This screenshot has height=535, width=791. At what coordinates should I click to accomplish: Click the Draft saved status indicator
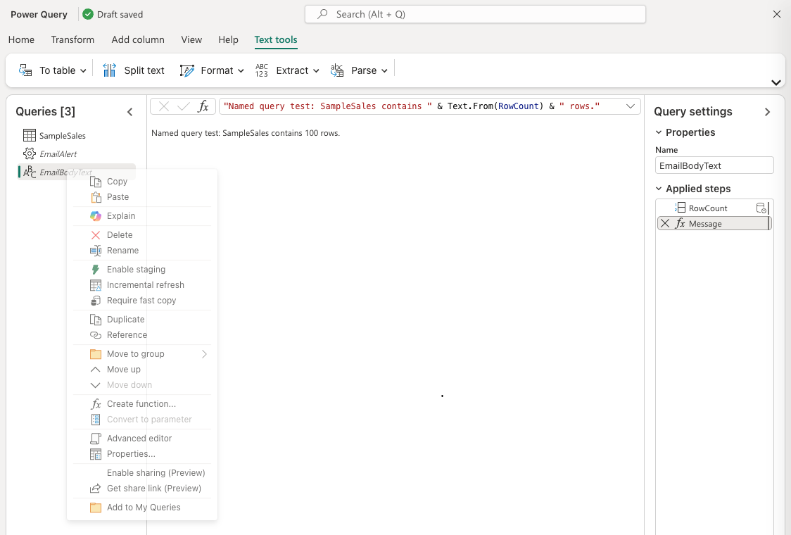click(113, 14)
